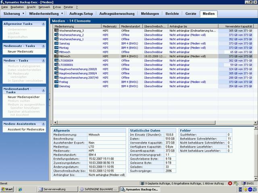This screenshot has width=258, height=193.
Task: Click capacity bar for Mittwoch 65 GB
Action: [x=235, y=52]
